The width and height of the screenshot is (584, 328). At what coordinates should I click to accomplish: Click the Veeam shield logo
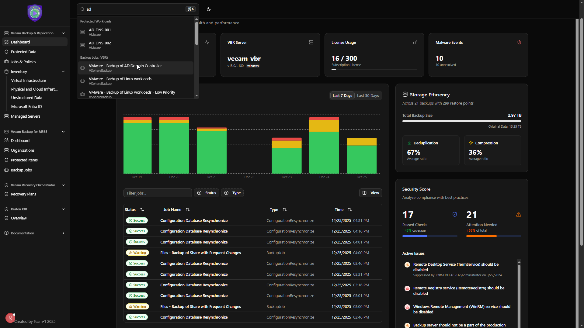35,13
